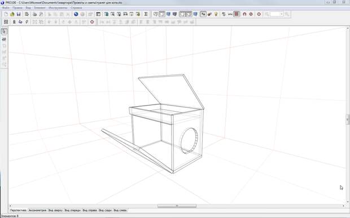Click the blue globe icon in toolbar

pyautogui.click(x=76, y=14)
